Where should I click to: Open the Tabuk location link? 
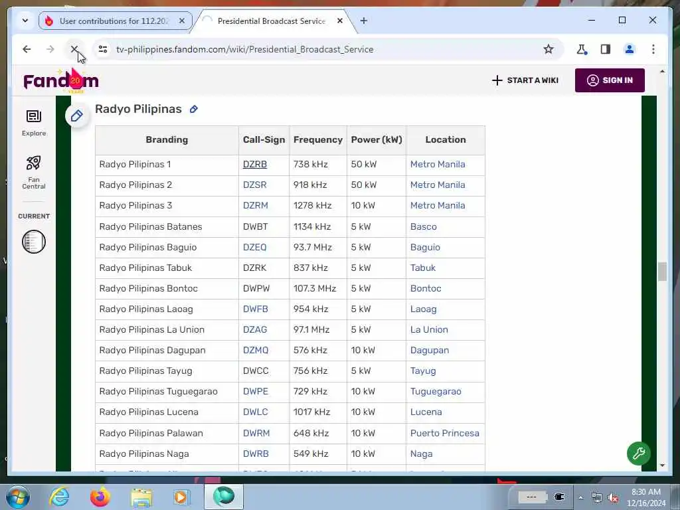coord(423,268)
